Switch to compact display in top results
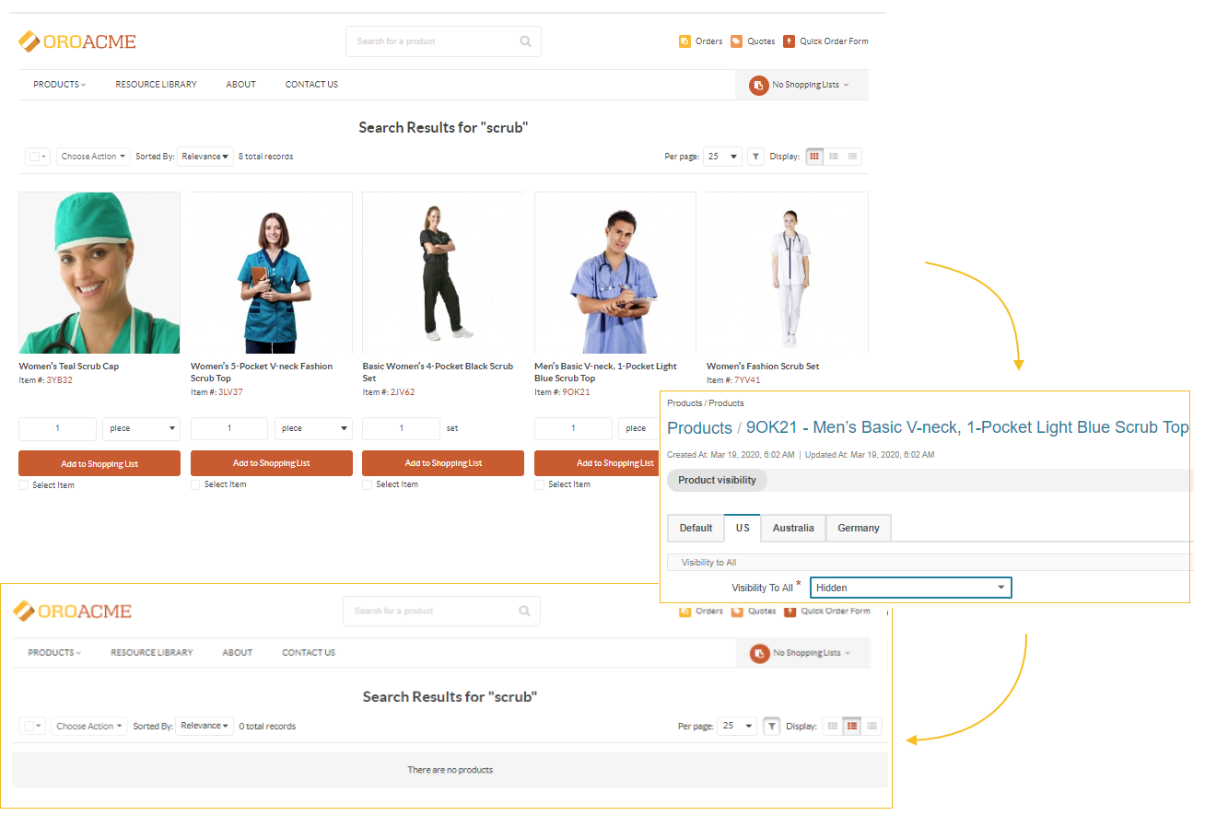Viewport: 1205px width, 839px height. pos(852,157)
